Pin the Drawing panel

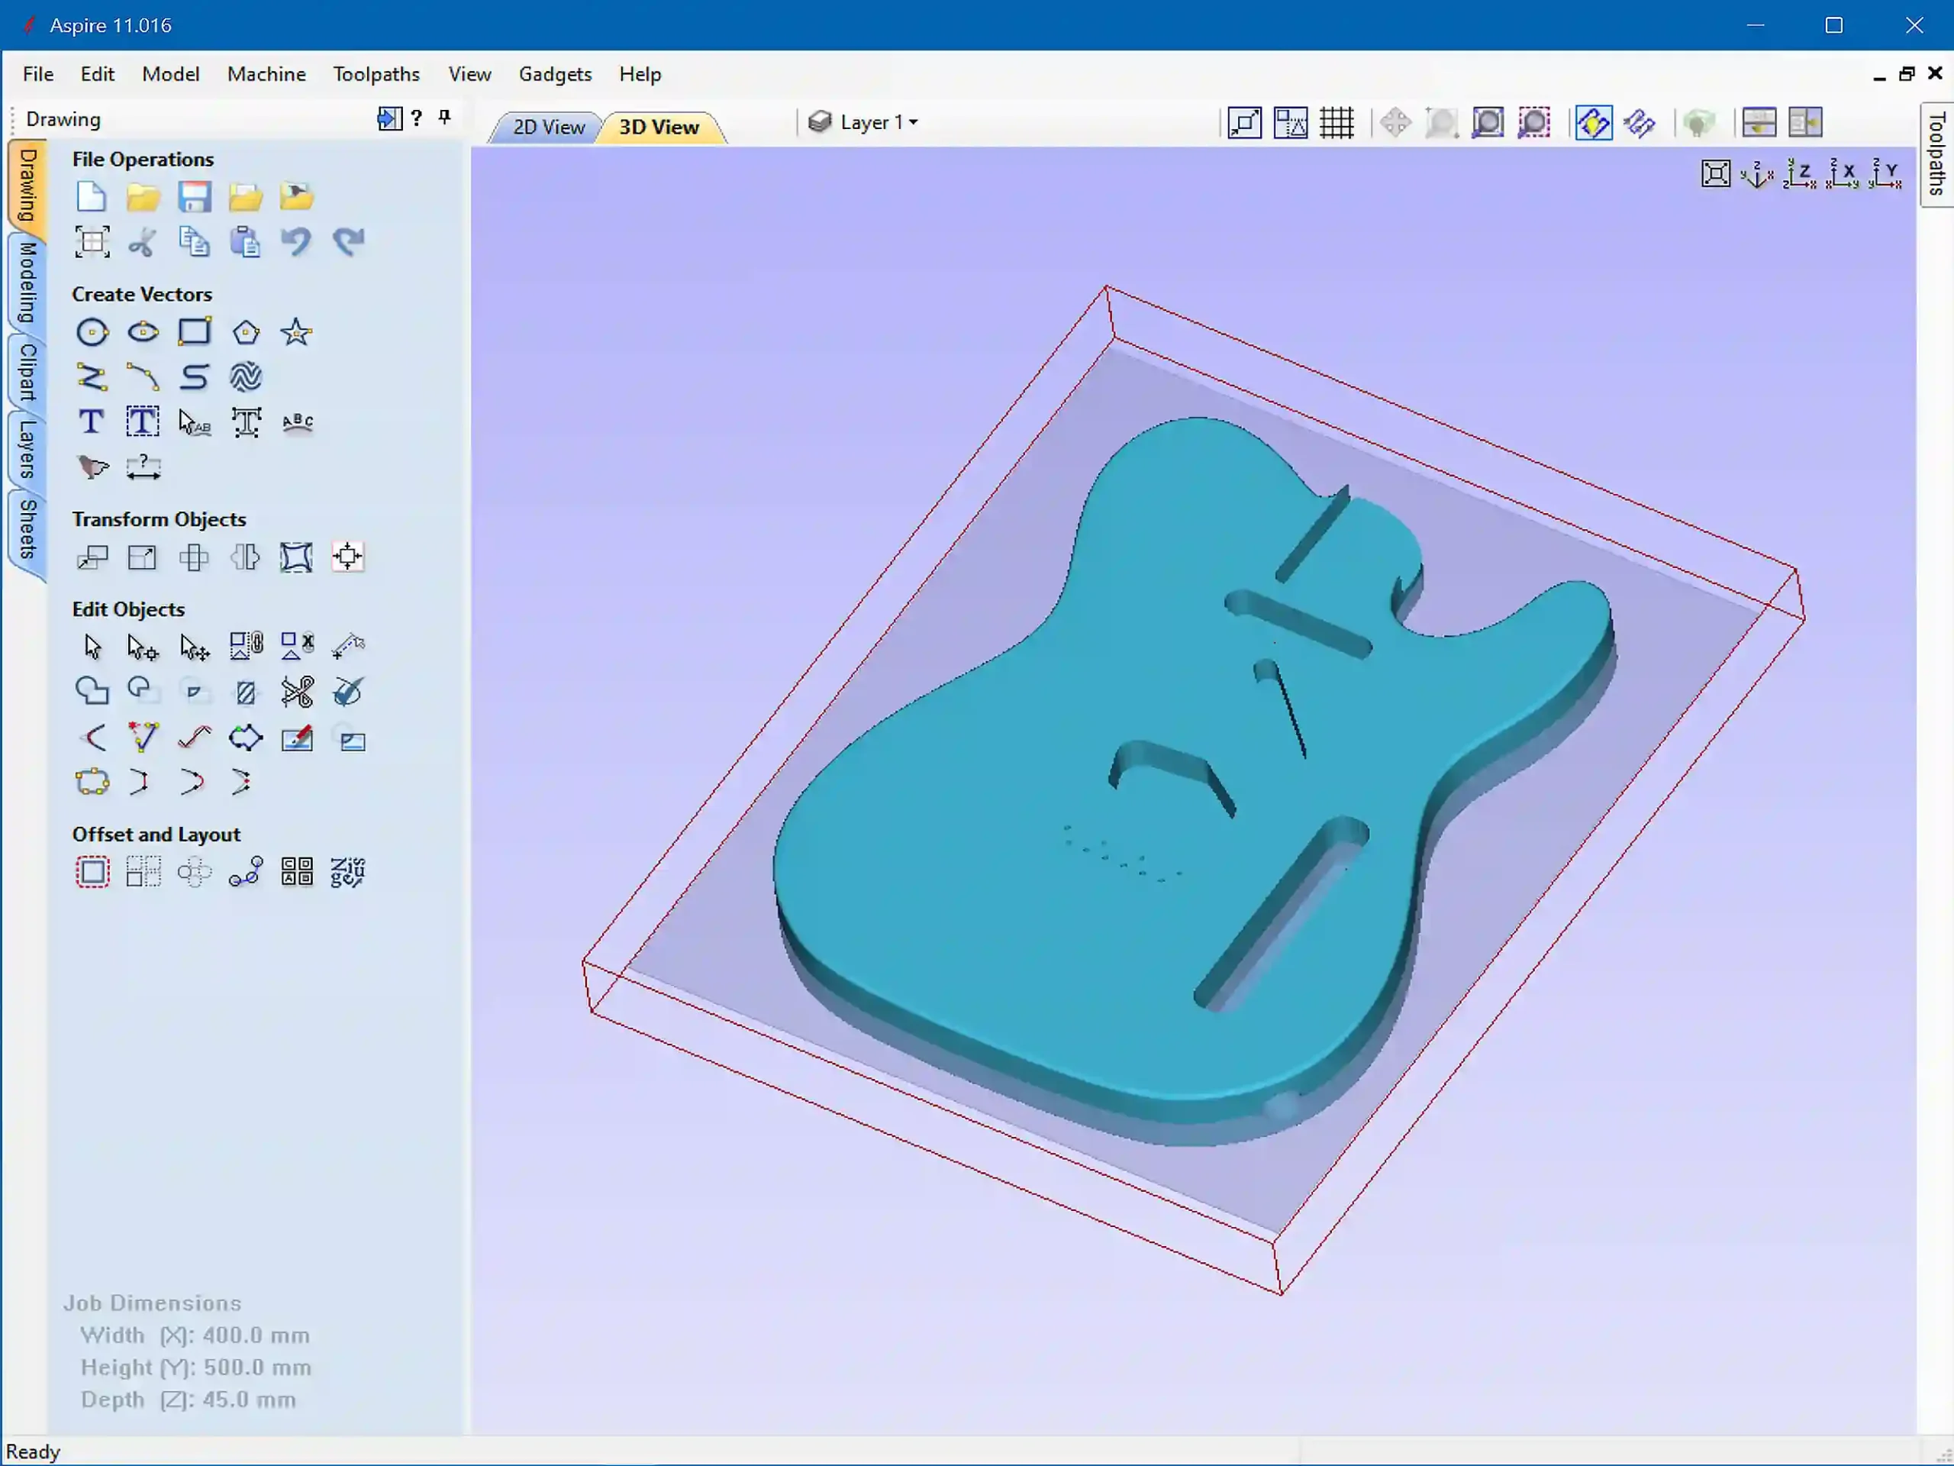pyautogui.click(x=444, y=118)
